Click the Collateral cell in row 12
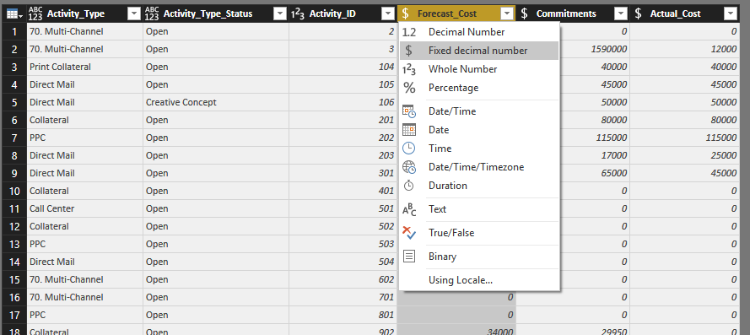The width and height of the screenshot is (750, 335). 84,226
